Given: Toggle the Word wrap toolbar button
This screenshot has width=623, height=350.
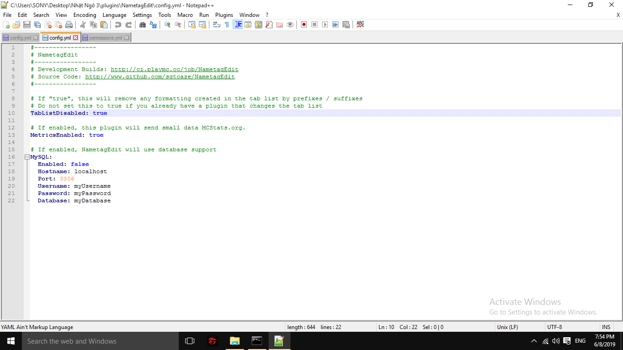Looking at the screenshot, I should click(x=217, y=25).
